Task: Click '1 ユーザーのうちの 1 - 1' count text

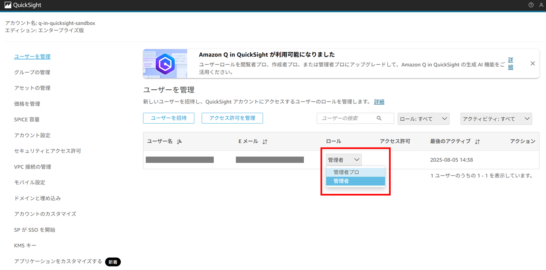Action: tap(481, 176)
